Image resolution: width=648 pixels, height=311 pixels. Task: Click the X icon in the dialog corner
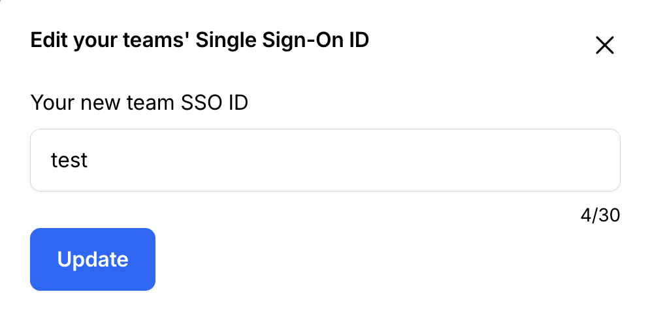605,45
